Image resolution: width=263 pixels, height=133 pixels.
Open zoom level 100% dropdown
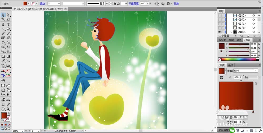point(22,131)
